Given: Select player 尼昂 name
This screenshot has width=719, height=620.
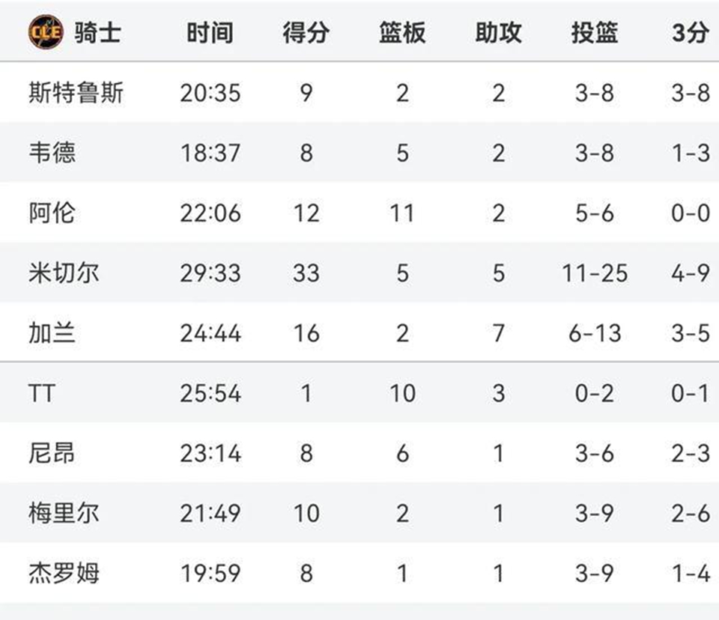Looking at the screenshot, I should pos(52,453).
